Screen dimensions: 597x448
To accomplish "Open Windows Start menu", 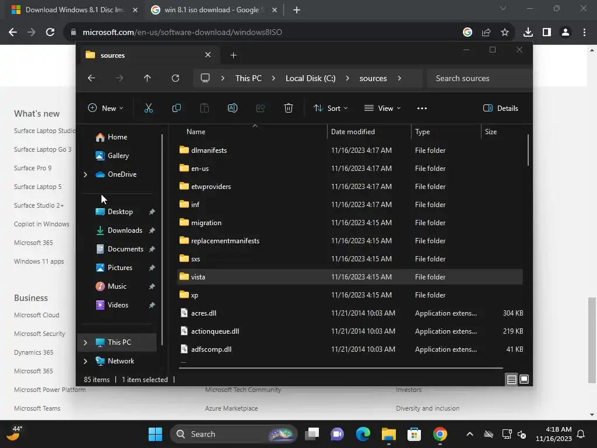I will [x=155, y=434].
